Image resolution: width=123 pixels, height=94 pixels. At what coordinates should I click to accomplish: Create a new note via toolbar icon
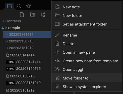point(22,15)
